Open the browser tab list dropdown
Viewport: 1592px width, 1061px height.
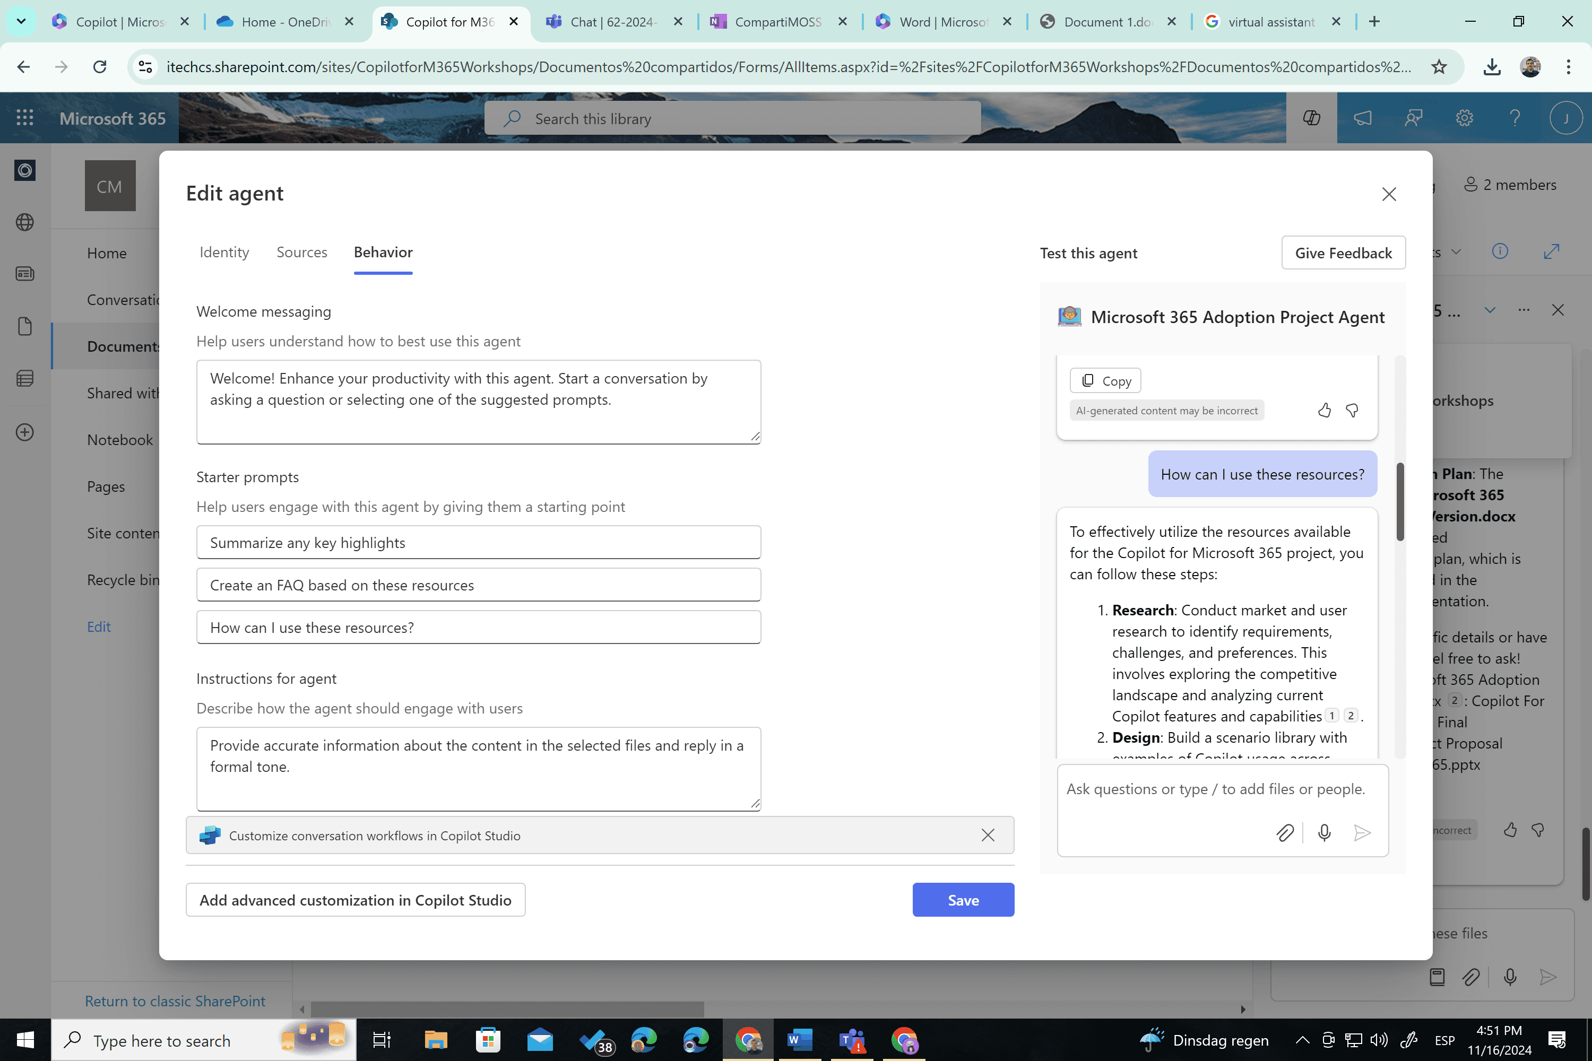(21, 21)
